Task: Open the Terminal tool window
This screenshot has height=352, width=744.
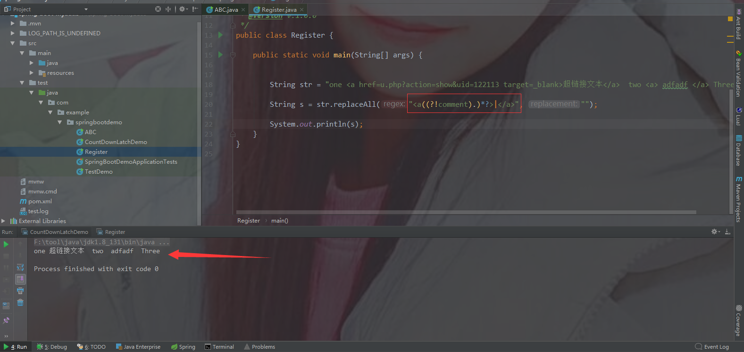Action: [x=219, y=347]
